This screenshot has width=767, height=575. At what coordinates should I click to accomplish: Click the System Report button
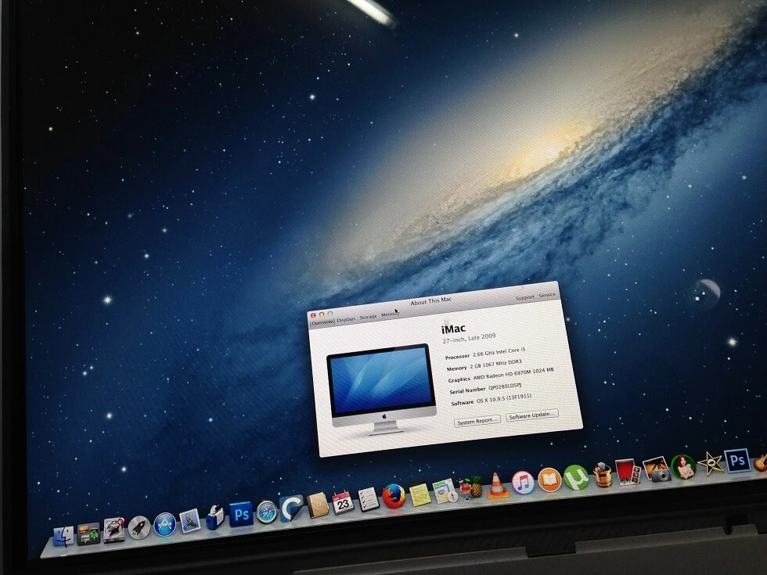(477, 421)
